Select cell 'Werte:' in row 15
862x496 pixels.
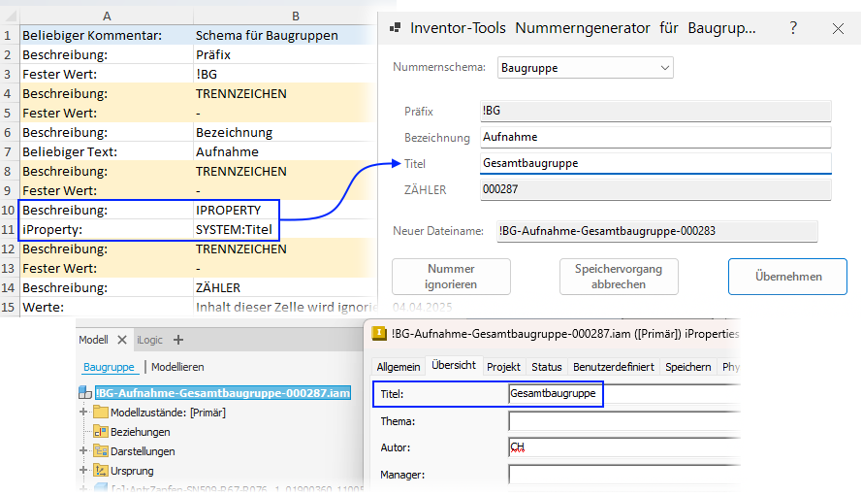pos(107,307)
